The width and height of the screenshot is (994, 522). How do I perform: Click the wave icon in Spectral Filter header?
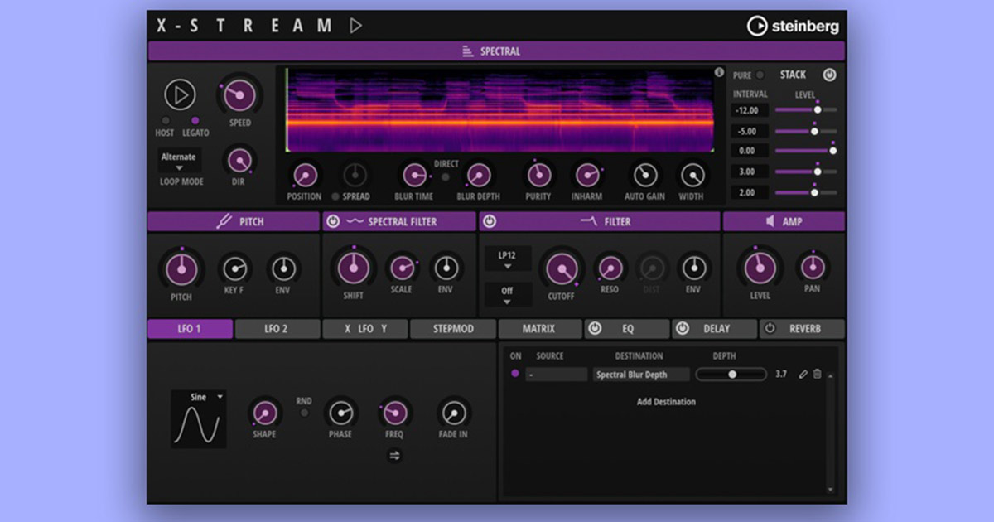[x=355, y=221]
